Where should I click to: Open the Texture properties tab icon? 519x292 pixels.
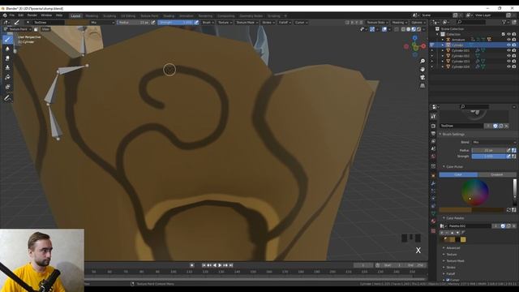[x=433, y=230]
